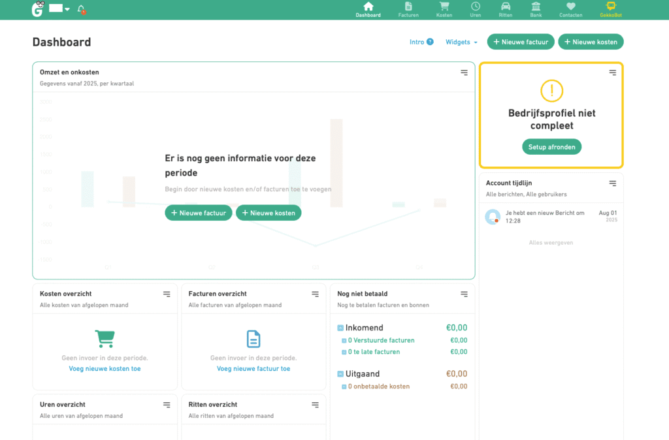Expand the Widgets dropdown
Image resolution: width=669 pixels, height=440 pixels.
(x=461, y=42)
